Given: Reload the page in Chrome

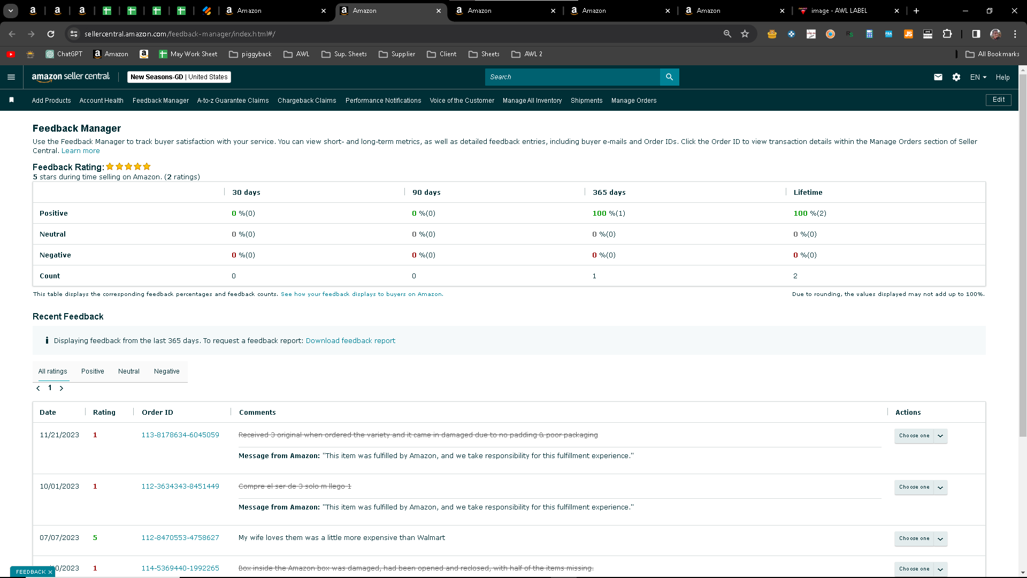Looking at the screenshot, I should [51, 34].
